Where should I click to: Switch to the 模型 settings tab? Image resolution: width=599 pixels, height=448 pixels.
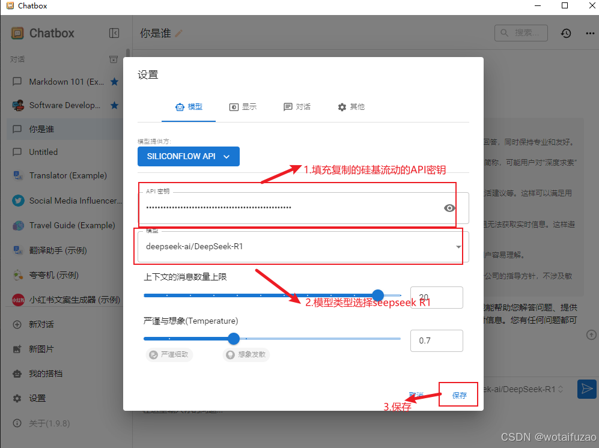click(189, 107)
